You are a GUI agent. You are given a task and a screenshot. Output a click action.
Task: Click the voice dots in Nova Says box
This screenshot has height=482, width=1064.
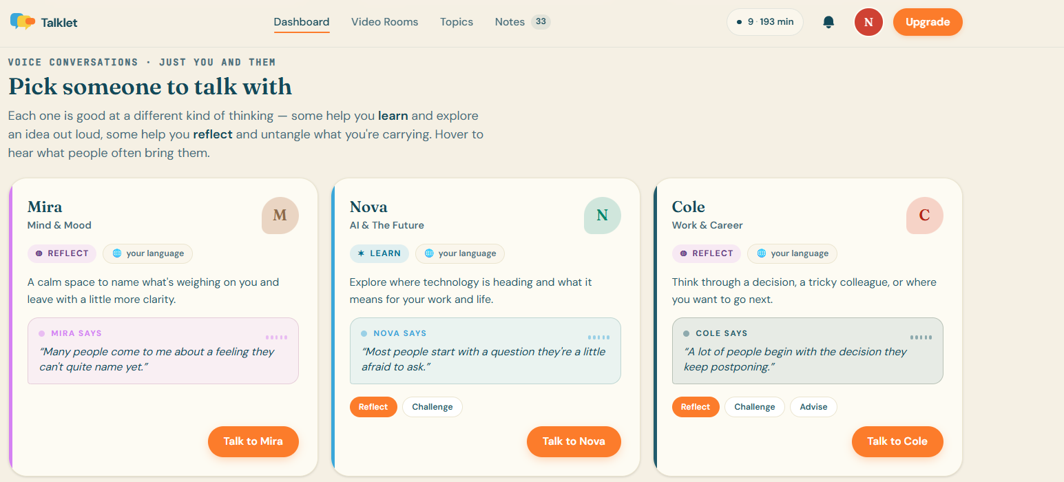click(599, 337)
